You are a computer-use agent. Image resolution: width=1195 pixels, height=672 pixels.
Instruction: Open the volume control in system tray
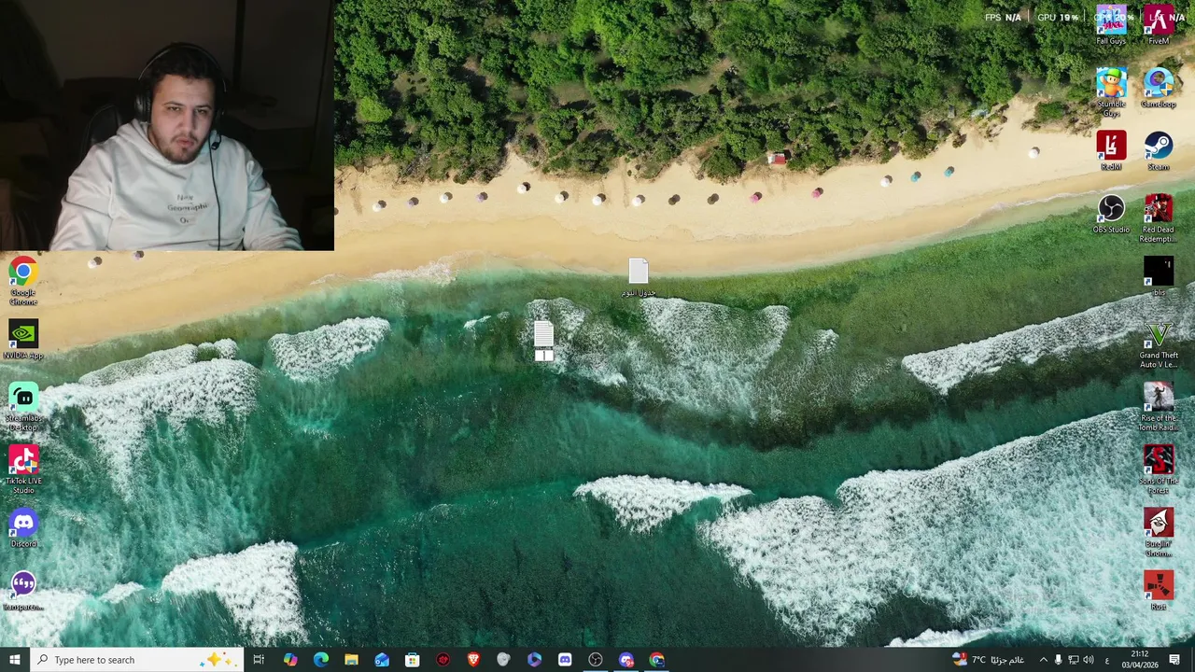pos(1088,660)
